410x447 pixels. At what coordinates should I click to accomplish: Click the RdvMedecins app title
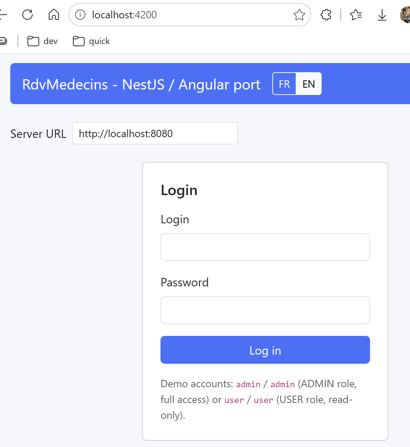point(141,84)
